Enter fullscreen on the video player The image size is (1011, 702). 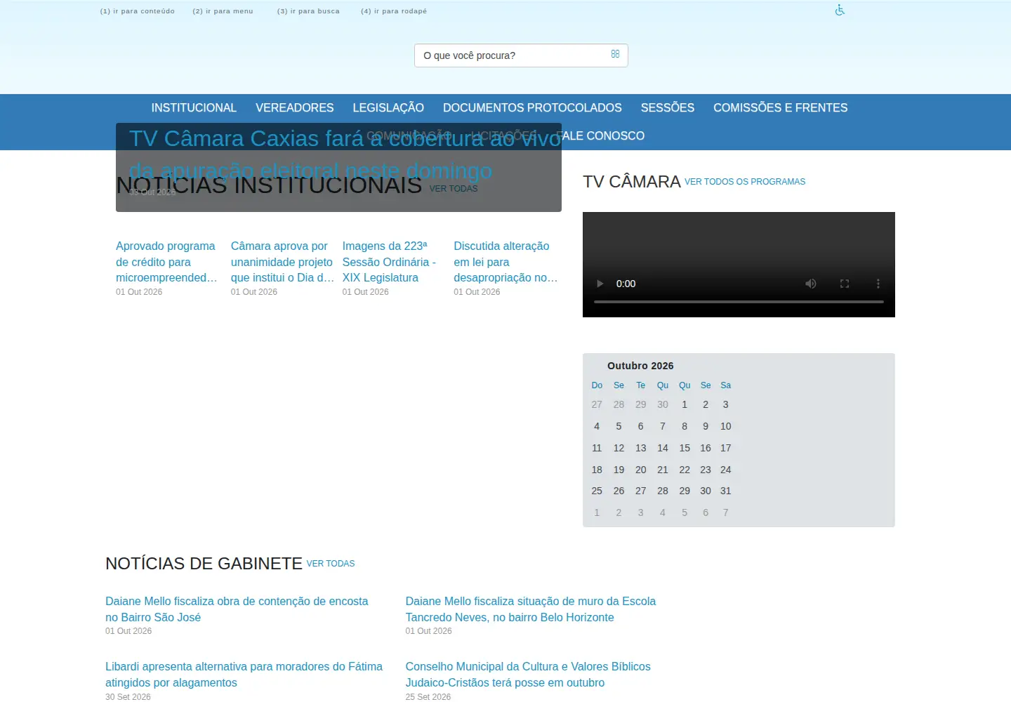point(845,284)
